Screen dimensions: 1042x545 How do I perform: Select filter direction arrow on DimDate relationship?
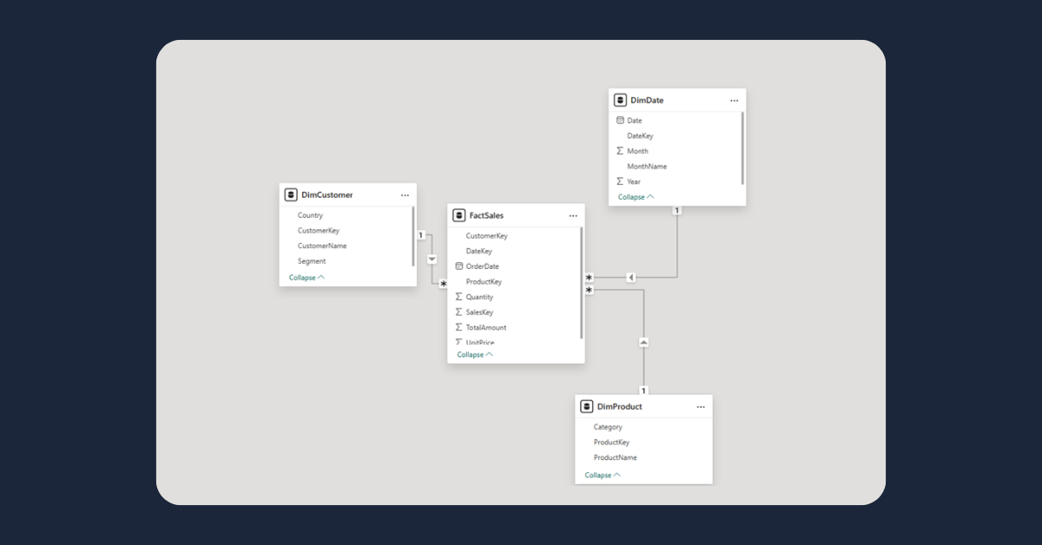click(631, 278)
